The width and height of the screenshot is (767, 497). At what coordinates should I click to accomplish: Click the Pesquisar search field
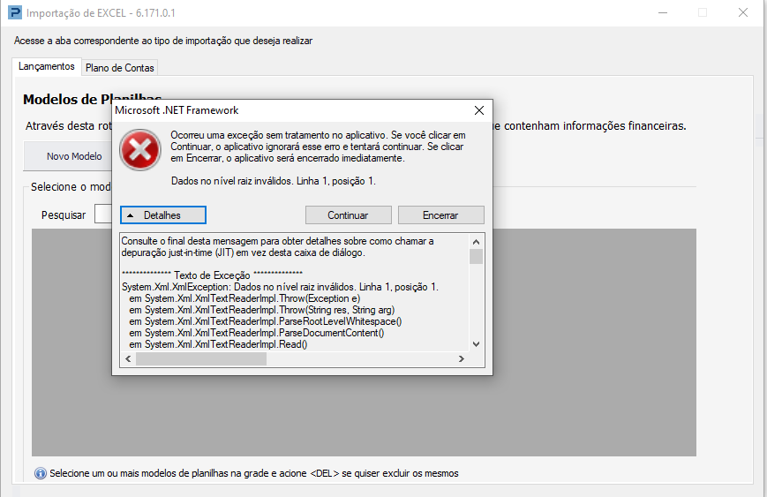(103, 215)
